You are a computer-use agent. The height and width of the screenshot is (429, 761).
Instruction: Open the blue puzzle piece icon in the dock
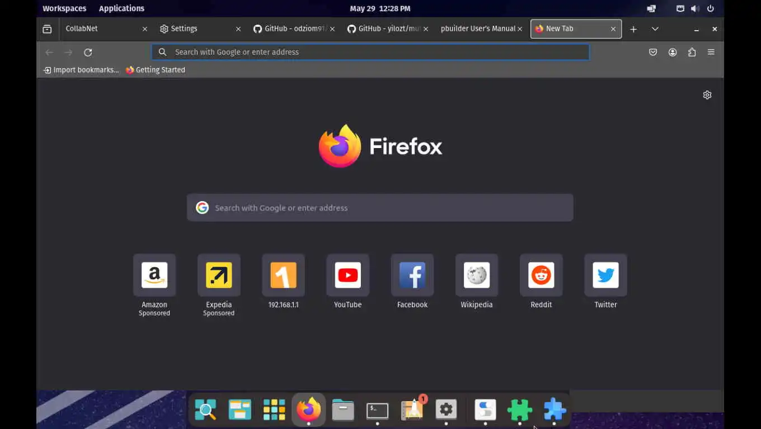[555, 410]
